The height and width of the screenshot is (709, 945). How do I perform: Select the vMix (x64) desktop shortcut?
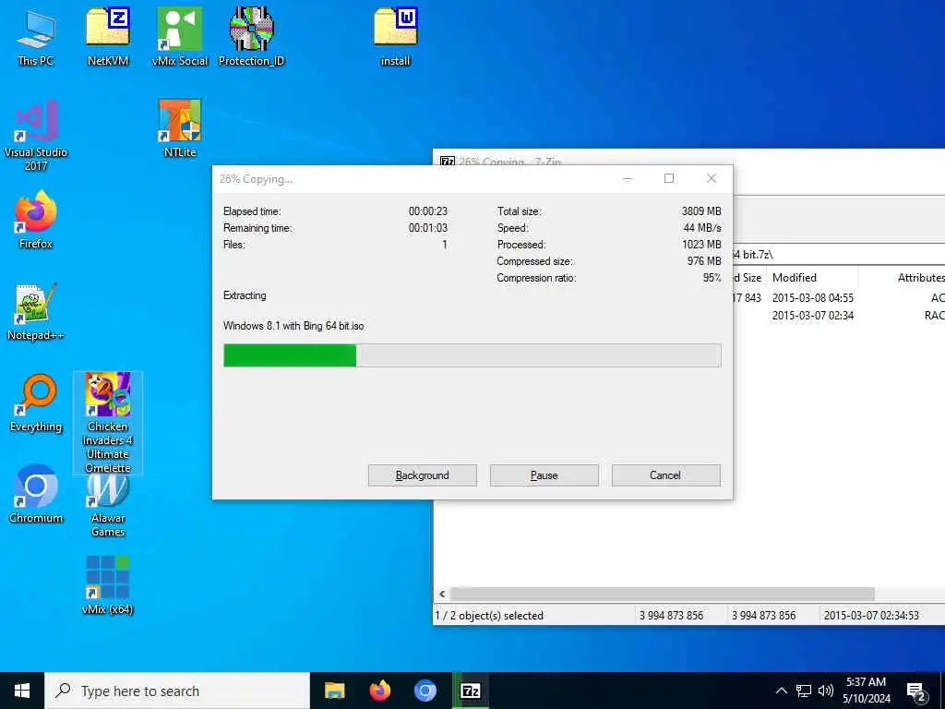click(x=108, y=586)
